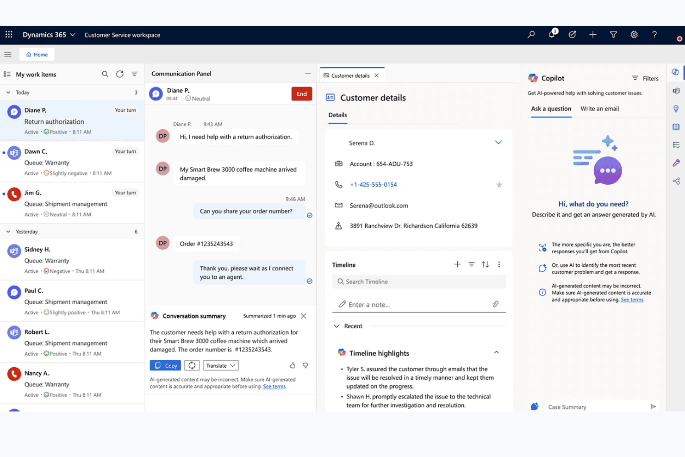Give thumbs up to conversation summary
The height and width of the screenshot is (457, 685).
tap(293, 365)
